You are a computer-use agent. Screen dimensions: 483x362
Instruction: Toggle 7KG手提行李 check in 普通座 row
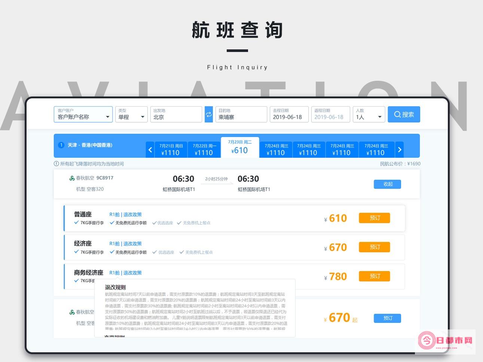pos(76,223)
